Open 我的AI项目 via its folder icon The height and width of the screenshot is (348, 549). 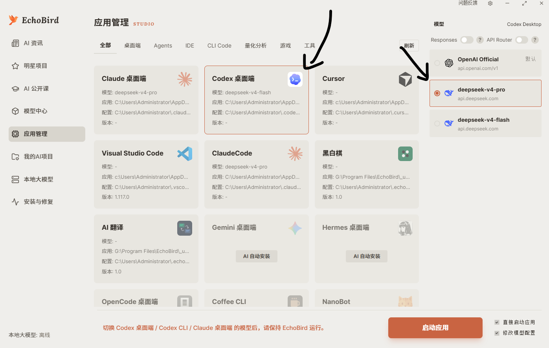[15, 157]
